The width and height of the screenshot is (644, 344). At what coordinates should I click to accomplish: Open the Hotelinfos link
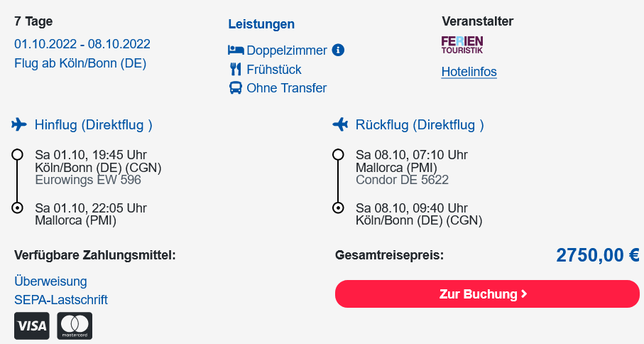(469, 72)
